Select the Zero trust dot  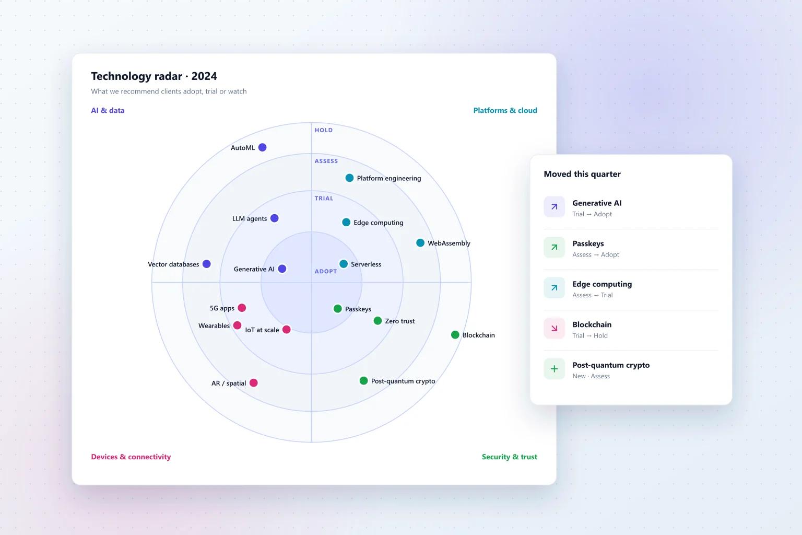(378, 321)
